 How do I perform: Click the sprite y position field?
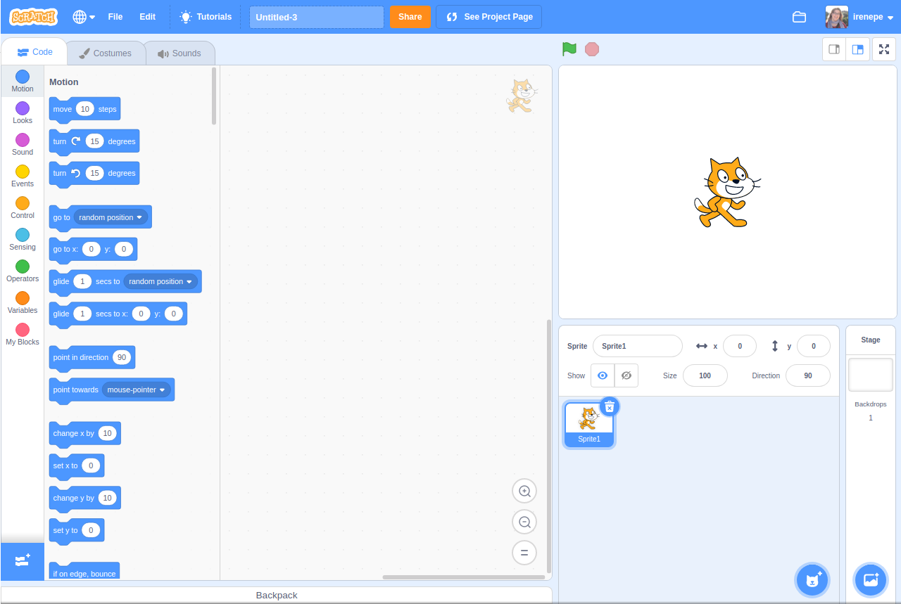pyautogui.click(x=814, y=346)
